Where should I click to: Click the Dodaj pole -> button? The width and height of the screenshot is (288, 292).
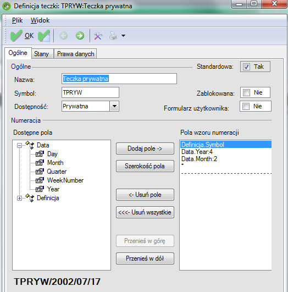[x=145, y=148]
